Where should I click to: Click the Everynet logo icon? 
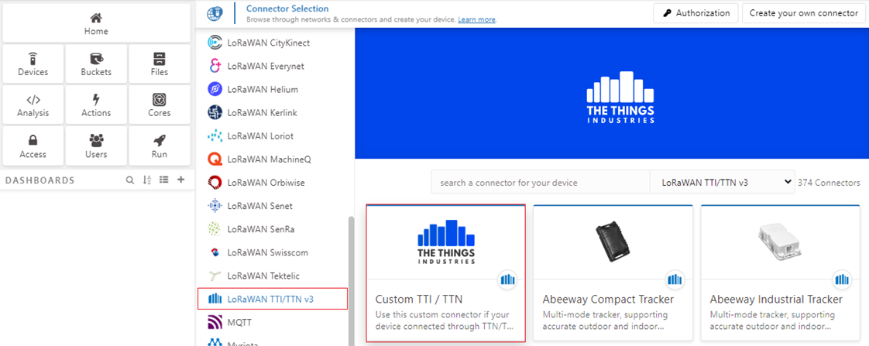click(215, 66)
